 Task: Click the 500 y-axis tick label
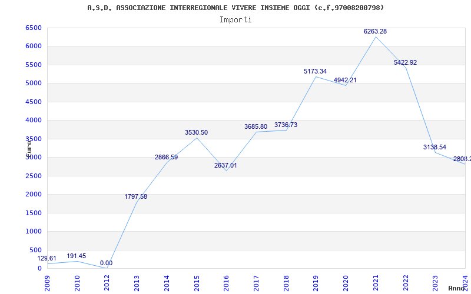point(36,250)
